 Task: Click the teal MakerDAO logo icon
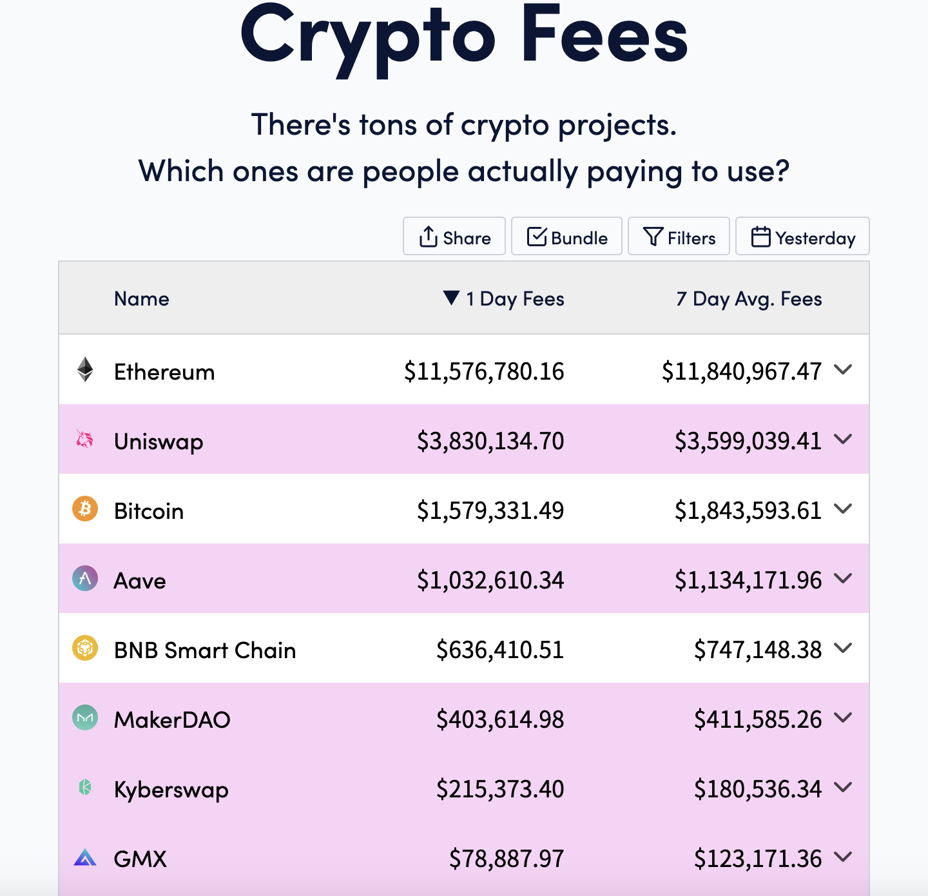[x=85, y=717]
